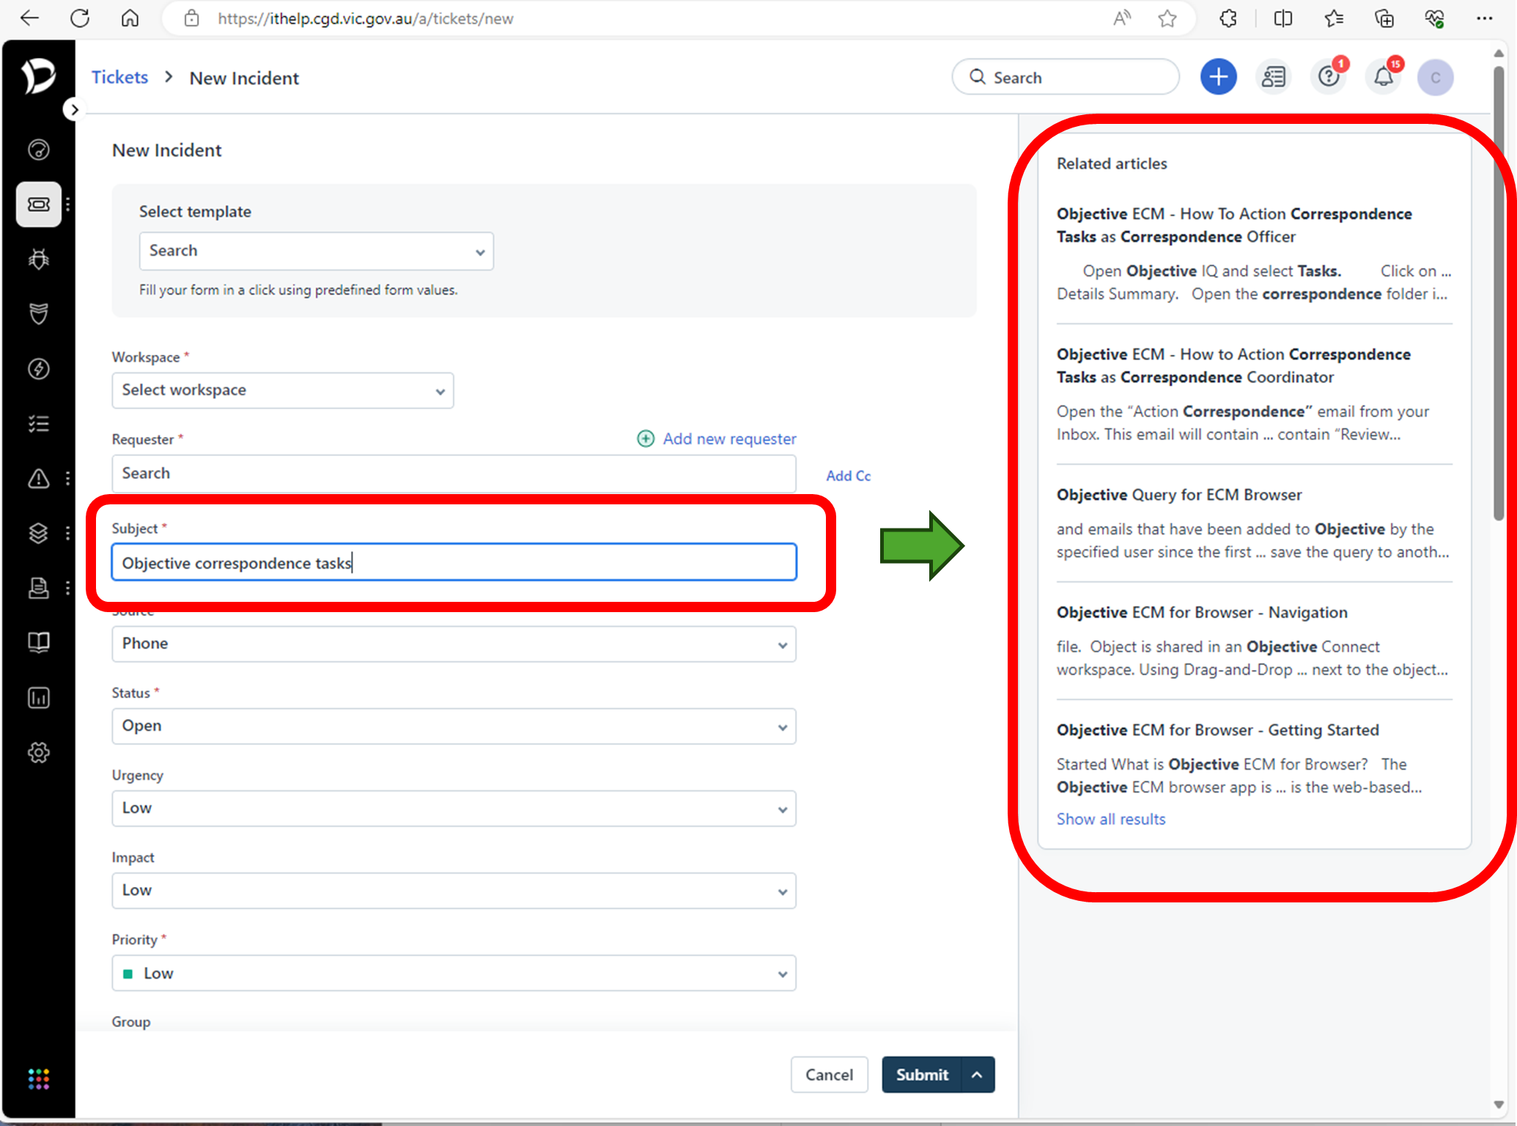This screenshot has height=1126, width=1517.
Task: Open the Select workspace dropdown
Action: (x=282, y=390)
